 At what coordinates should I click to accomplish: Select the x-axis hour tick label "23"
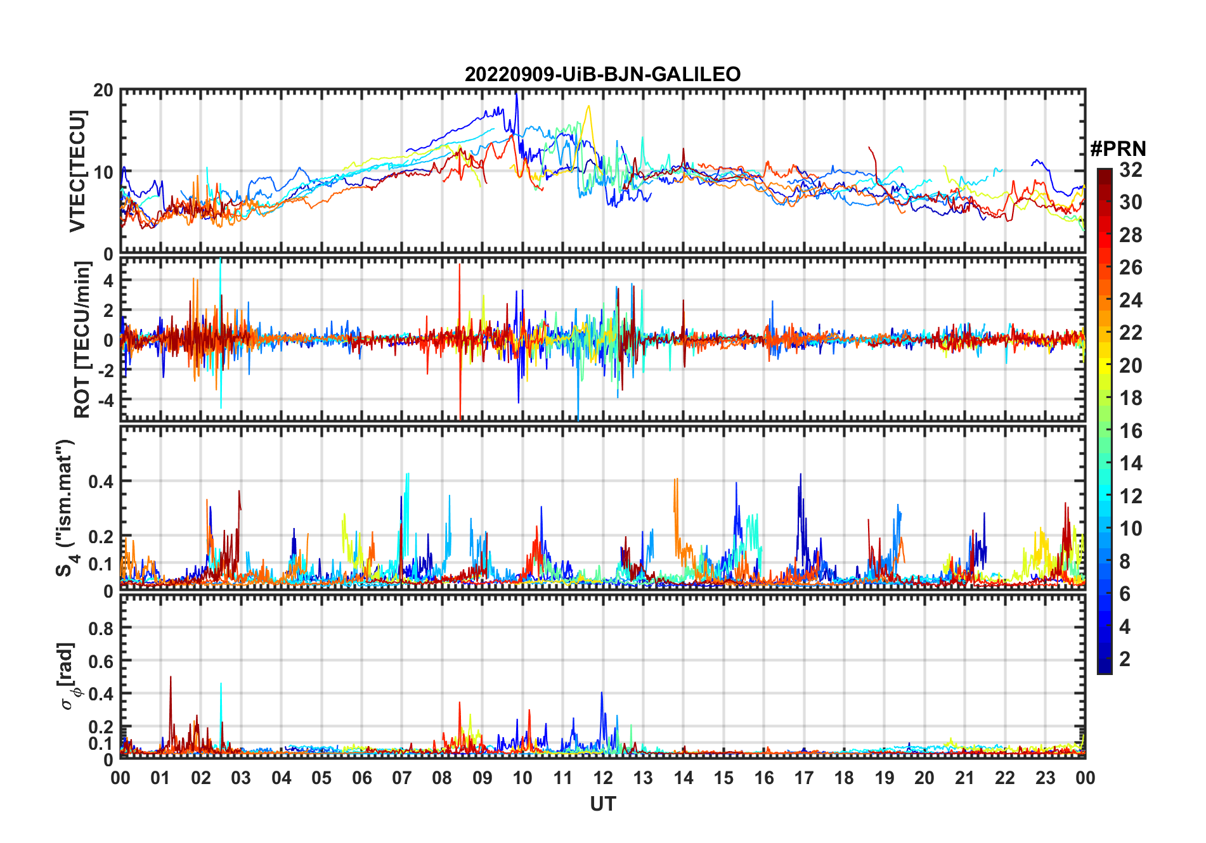(1045, 778)
